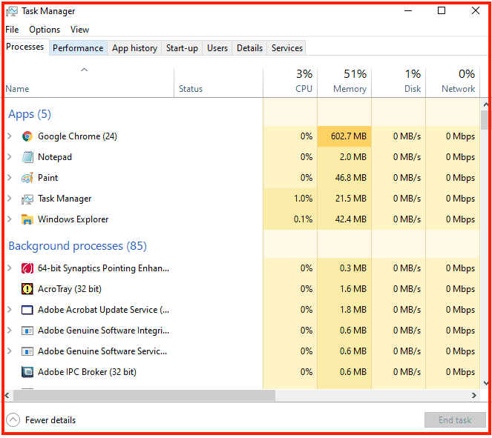
Task: Expand the Adobe Acrobat Update Service row
Action: 10,310
